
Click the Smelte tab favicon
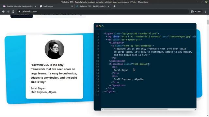(x=4, y=6)
